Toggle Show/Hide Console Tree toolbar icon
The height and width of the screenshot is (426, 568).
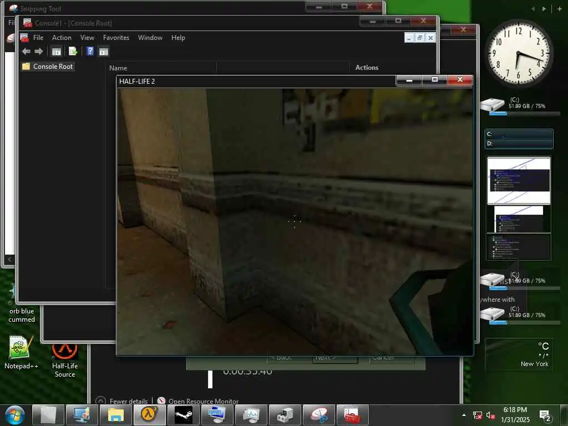57,52
